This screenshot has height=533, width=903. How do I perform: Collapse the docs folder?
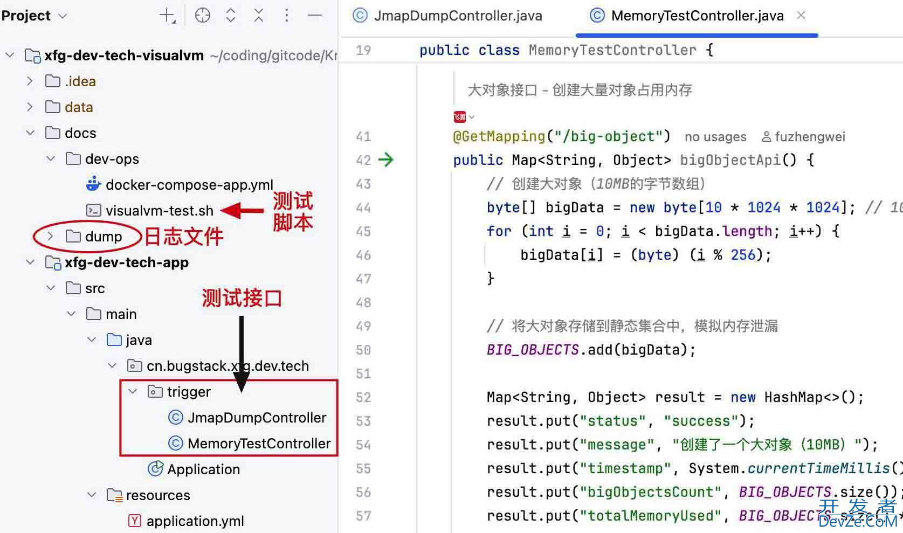tap(30, 133)
